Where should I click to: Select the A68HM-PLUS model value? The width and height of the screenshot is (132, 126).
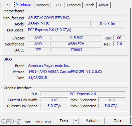[x=58, y=24]
